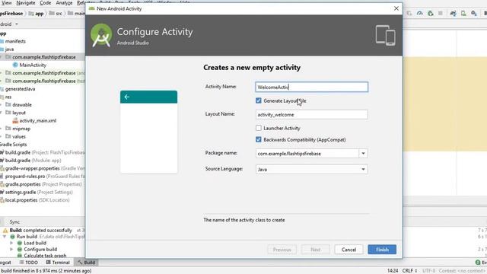The image size is (487, 274).
Task: Focus the Activity Name text field
Action: point(311,87)
